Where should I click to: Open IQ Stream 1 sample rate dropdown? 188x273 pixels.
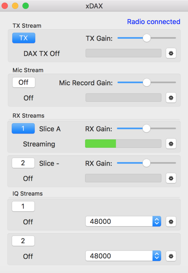click(x=123, y=221)
